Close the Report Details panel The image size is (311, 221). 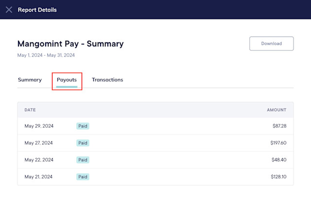(x=9, y=10)
